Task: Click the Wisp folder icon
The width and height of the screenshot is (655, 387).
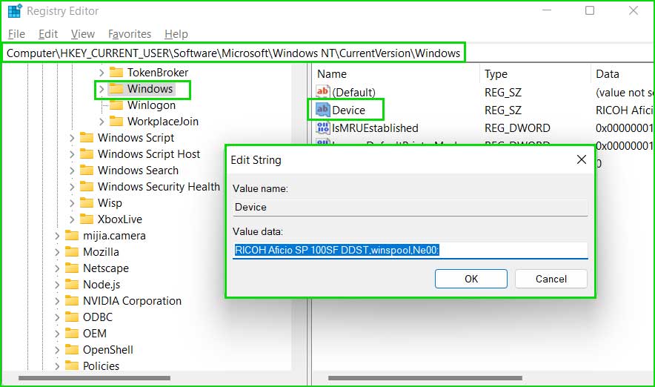Action: (87, 202)
